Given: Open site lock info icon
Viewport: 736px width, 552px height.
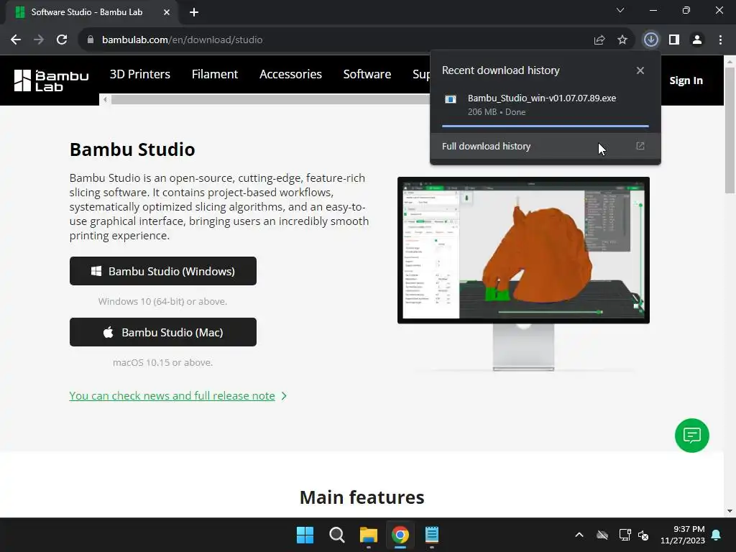Looking at the screenshot, I should 90,40.
